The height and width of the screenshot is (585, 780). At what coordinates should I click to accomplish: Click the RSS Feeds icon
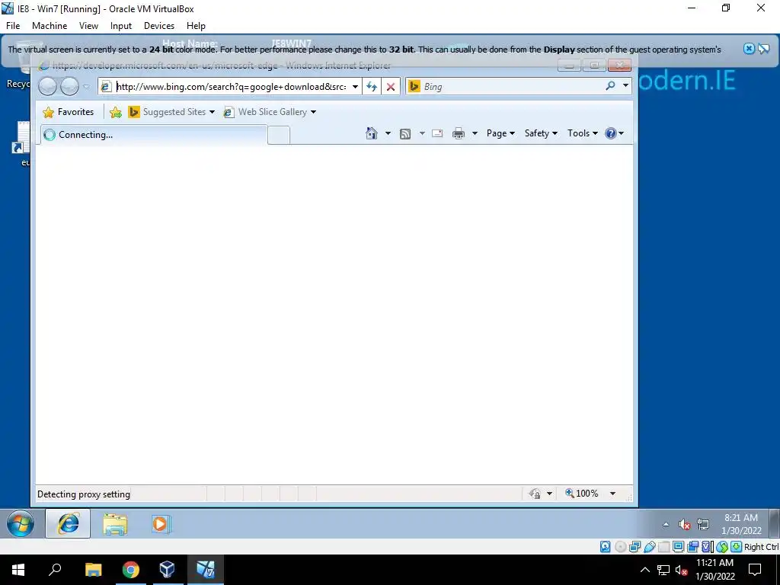tap(405, 133)
